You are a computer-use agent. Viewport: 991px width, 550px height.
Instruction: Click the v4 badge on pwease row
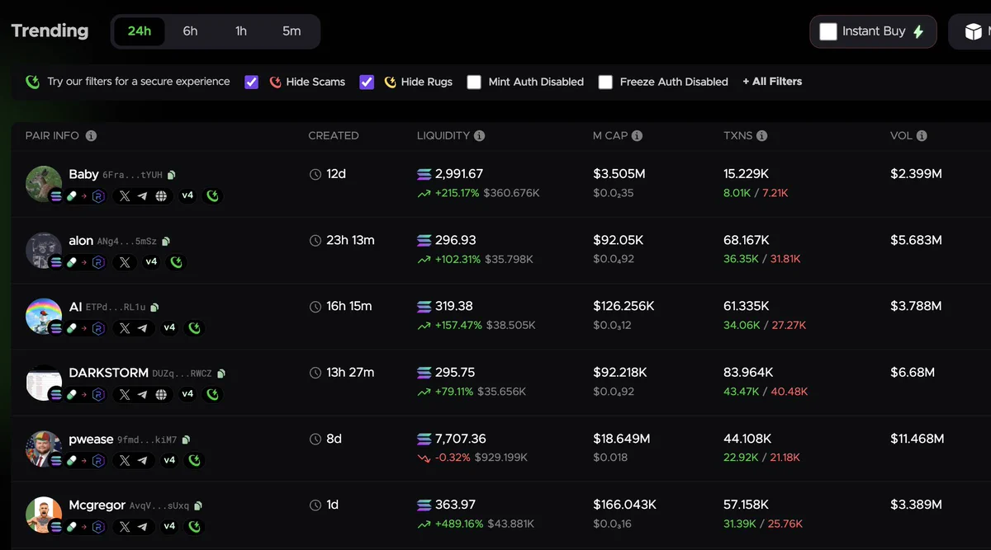(x=169, y=460)
